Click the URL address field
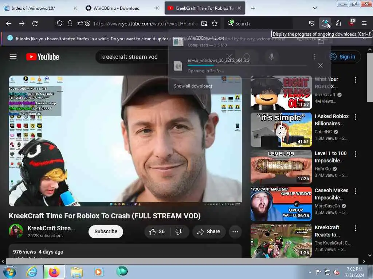The width and height of the screenshot is (373, 279). pyautogui.click(x=146, y=24)
